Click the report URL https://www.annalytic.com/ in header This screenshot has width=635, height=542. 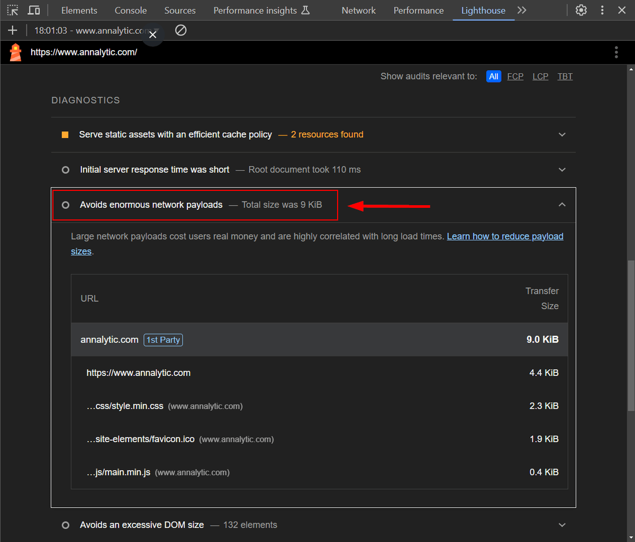pyautogui.click(x=84, y=52)
